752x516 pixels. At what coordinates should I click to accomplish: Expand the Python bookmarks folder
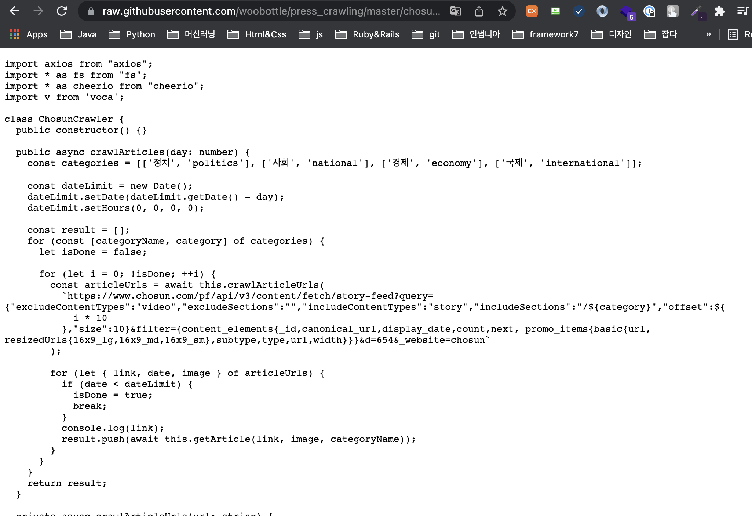click(132, 34)
